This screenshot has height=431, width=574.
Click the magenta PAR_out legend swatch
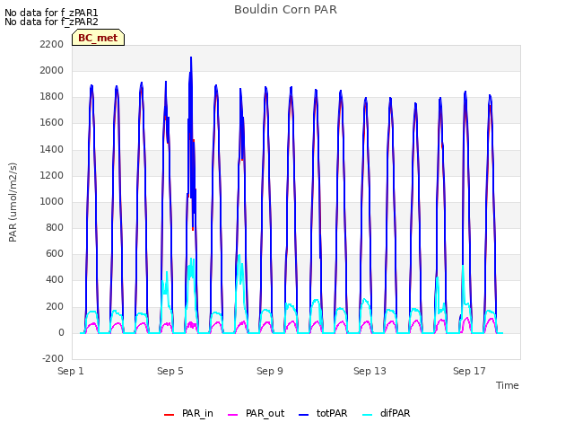coord(232,415)
